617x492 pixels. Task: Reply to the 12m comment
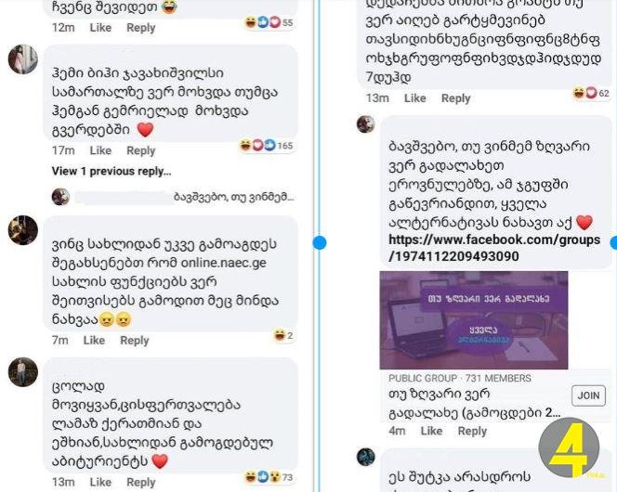click(141, 28)
